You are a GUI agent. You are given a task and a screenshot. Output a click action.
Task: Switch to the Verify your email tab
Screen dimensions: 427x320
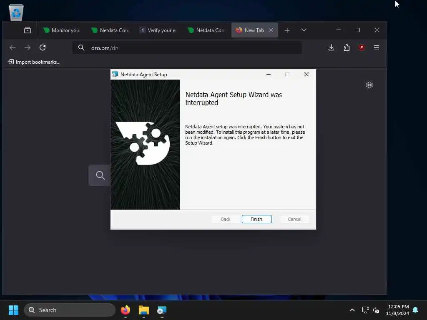[x=159, y=30]
